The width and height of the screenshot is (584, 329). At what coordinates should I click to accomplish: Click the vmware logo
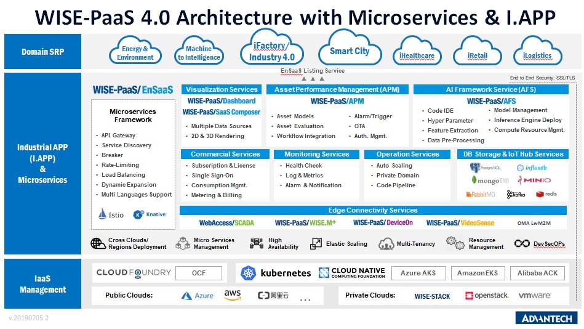point(535,296)
